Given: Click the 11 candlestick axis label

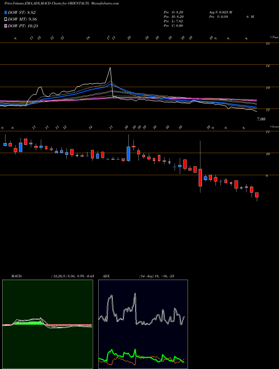Looking at the screenshot, I should pyautogui.click(x=267, y=133).
